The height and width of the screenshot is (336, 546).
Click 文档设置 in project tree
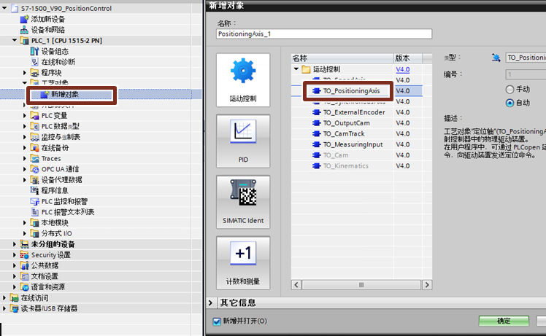tap(45, 276)
